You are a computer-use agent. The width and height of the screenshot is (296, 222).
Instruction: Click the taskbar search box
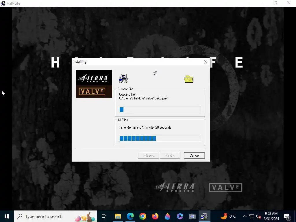click(x=55, y=216)
